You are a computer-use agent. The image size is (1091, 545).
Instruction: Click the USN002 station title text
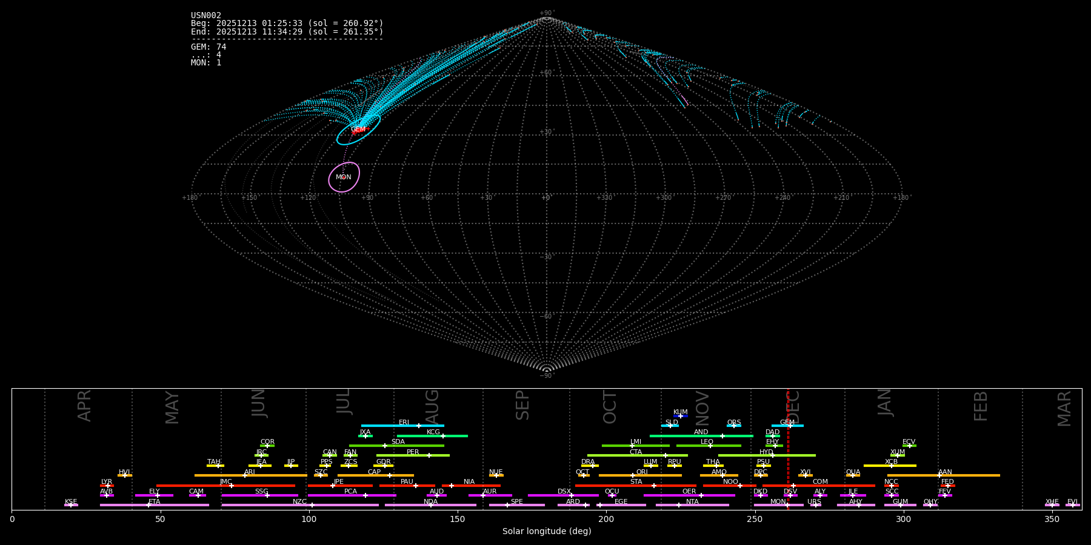pyautogui.click(x=206, y=16)
